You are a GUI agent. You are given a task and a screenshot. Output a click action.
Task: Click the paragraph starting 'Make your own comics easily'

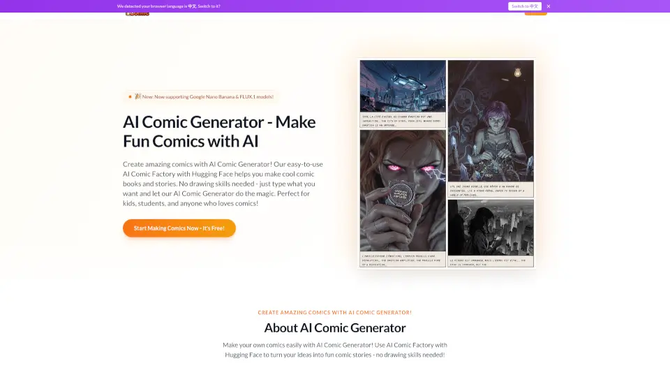335,350
